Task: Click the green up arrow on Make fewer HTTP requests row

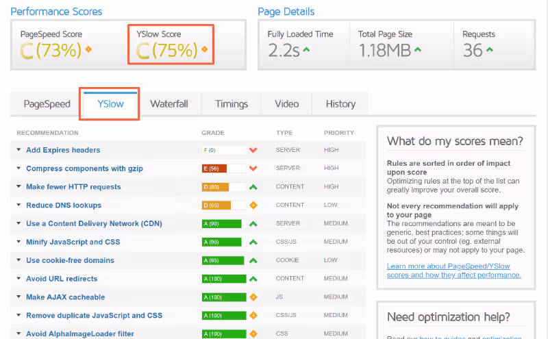Action: [x=253, y=187]
